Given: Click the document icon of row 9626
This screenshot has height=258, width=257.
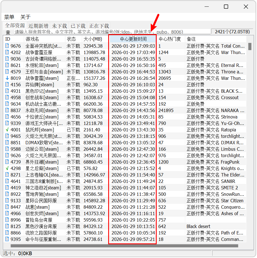Looking at the screenshot, I should pos(7,155).
